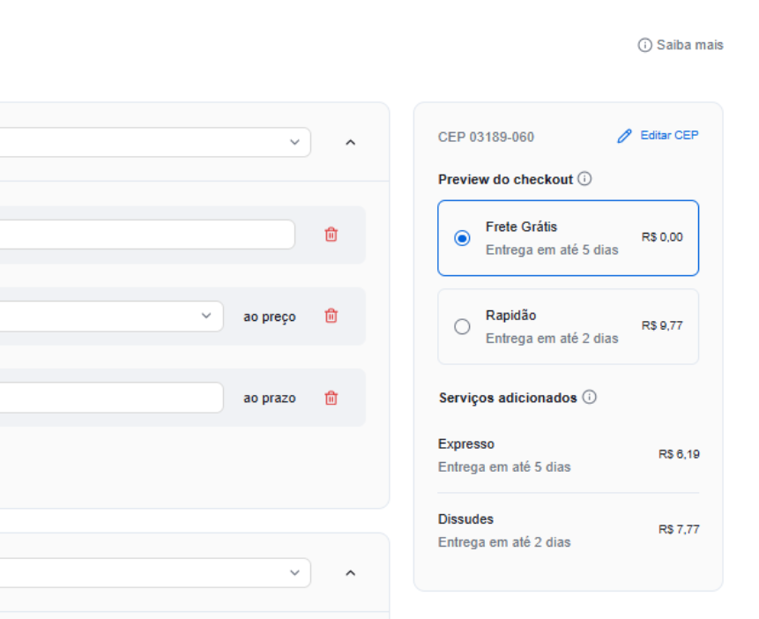Click the info icon beside Saiba mais
This screenshot has height=619, width=759.
pos(645,45)
